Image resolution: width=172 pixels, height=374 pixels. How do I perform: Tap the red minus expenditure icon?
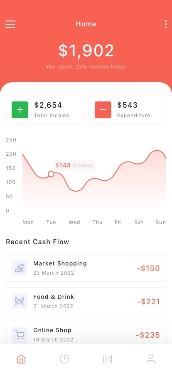click(x=103, y=110)
